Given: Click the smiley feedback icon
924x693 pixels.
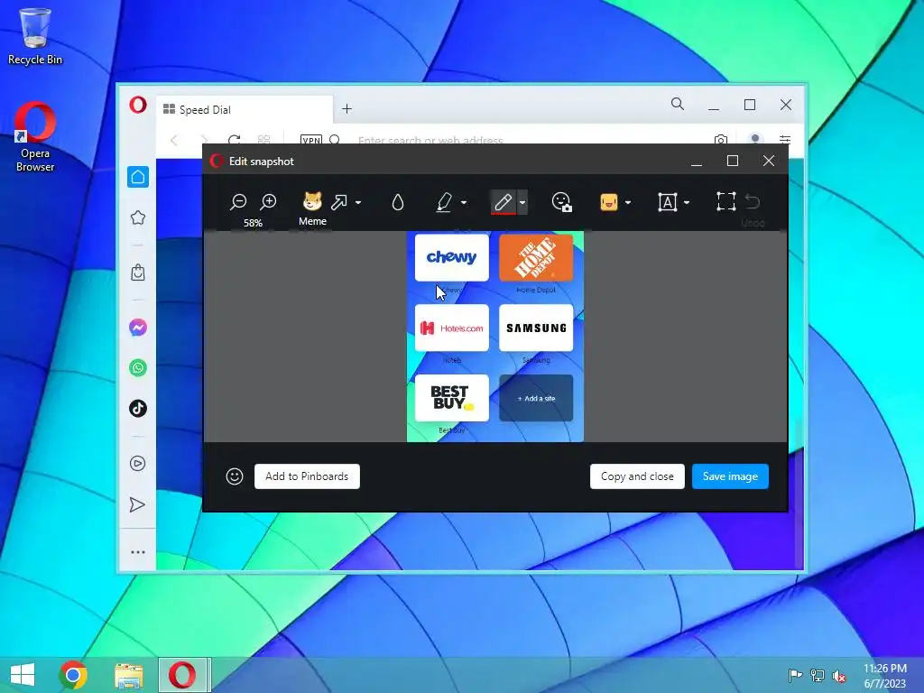Looking at the screenshot, I should coord(235,476).
